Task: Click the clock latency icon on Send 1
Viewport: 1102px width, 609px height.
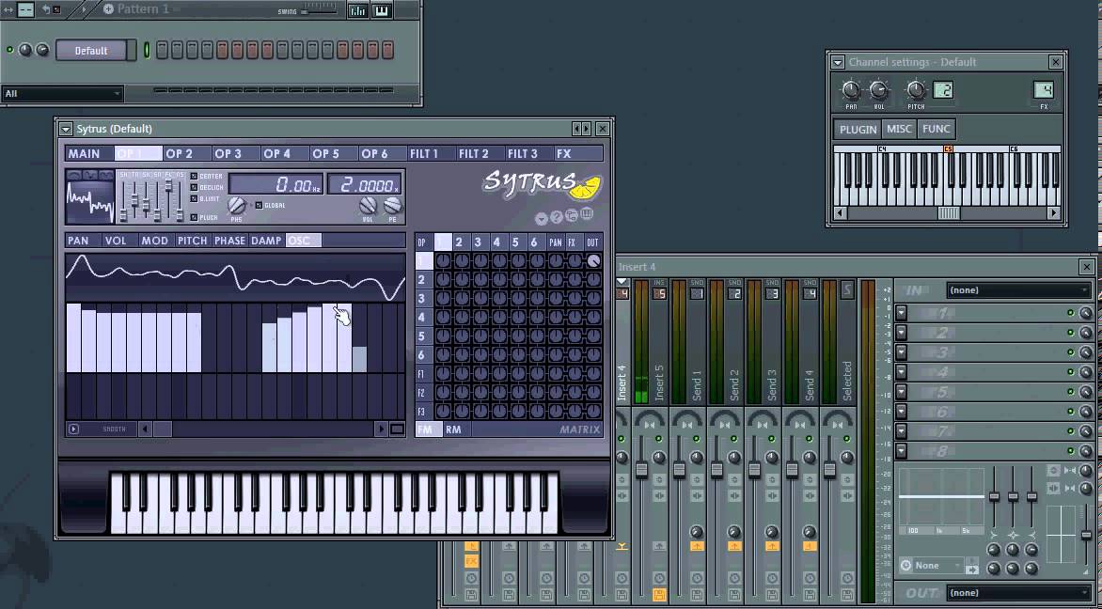Action: [697, 578]
